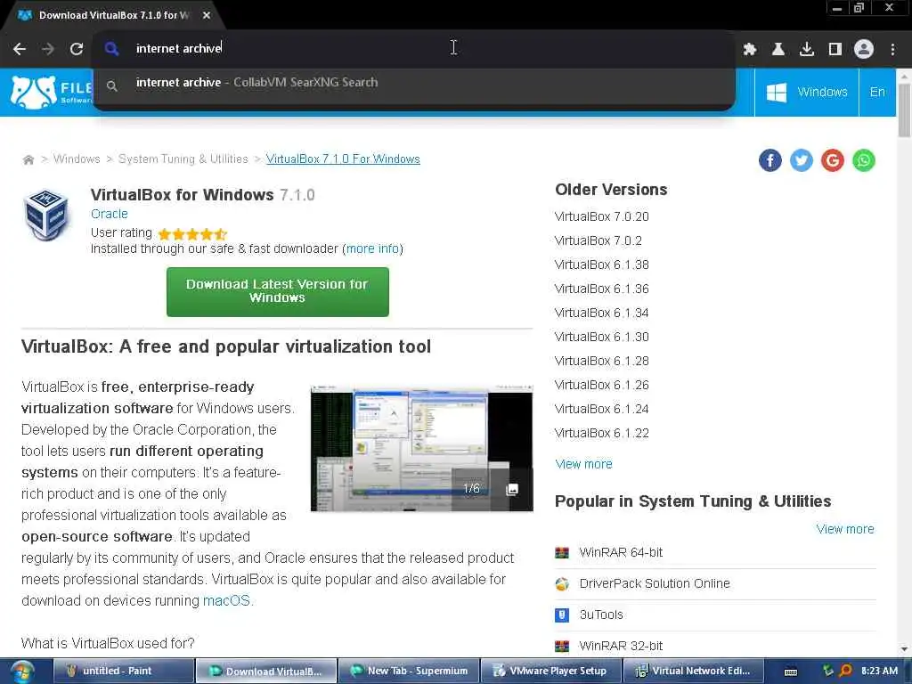Click VirtualBox 7.1.0 For Windows breadcrumb
The width and height of the screenshot is (912, 684).
343,159
